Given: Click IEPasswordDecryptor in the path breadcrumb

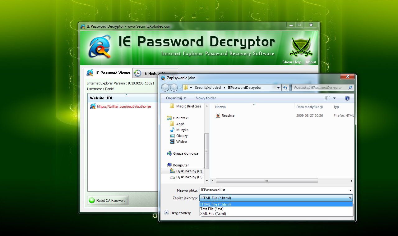Looking at the screenshot, I should (x=245, y=88).
